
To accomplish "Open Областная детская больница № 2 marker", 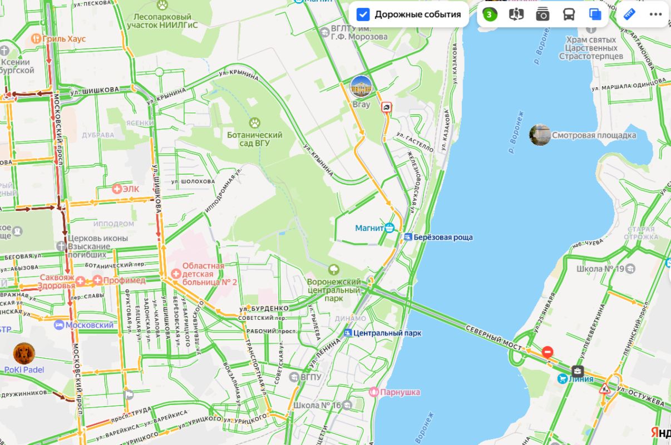I will point(176,274).
